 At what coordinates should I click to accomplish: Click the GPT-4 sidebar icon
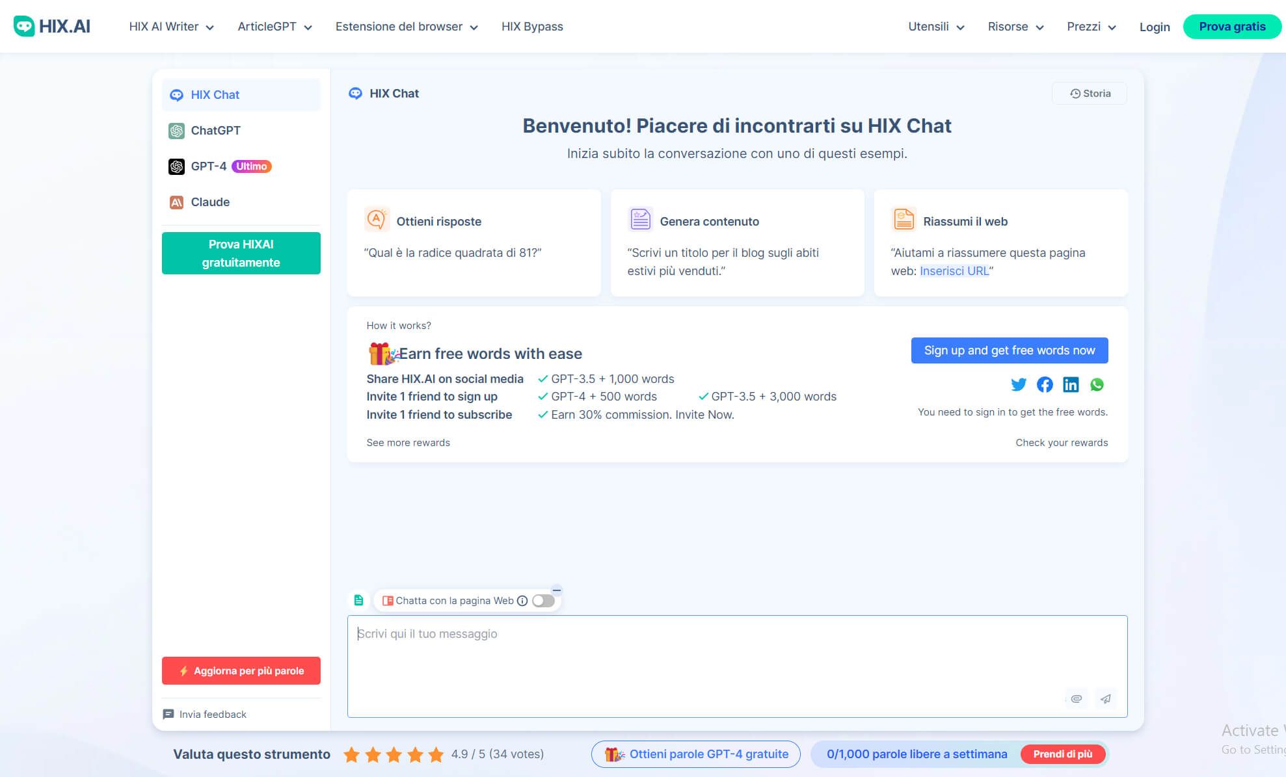(x=176, y=166)
